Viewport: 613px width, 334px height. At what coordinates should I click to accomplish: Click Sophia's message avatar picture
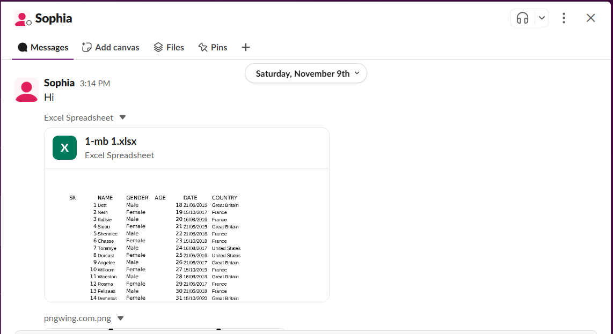tap(27, 90)
